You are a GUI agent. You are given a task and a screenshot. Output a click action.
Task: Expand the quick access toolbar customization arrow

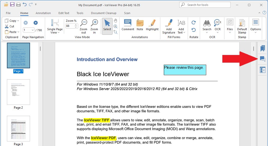(36, 4)
